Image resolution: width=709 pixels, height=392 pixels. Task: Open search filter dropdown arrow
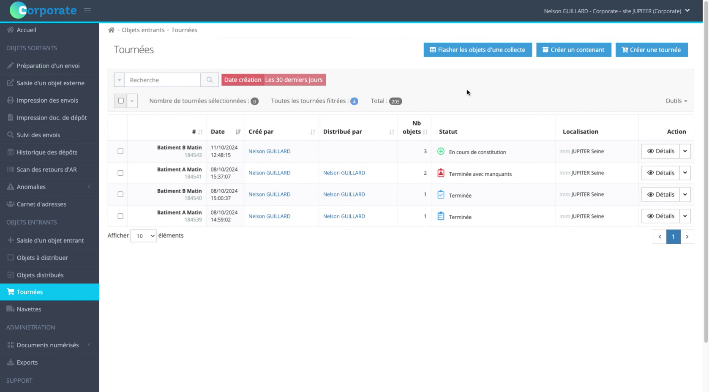[x=119, y=80]
